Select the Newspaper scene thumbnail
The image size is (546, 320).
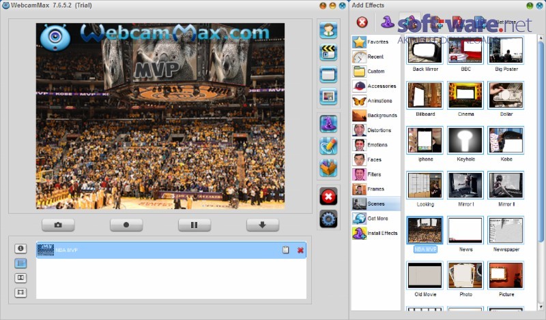tap(506, 230)
